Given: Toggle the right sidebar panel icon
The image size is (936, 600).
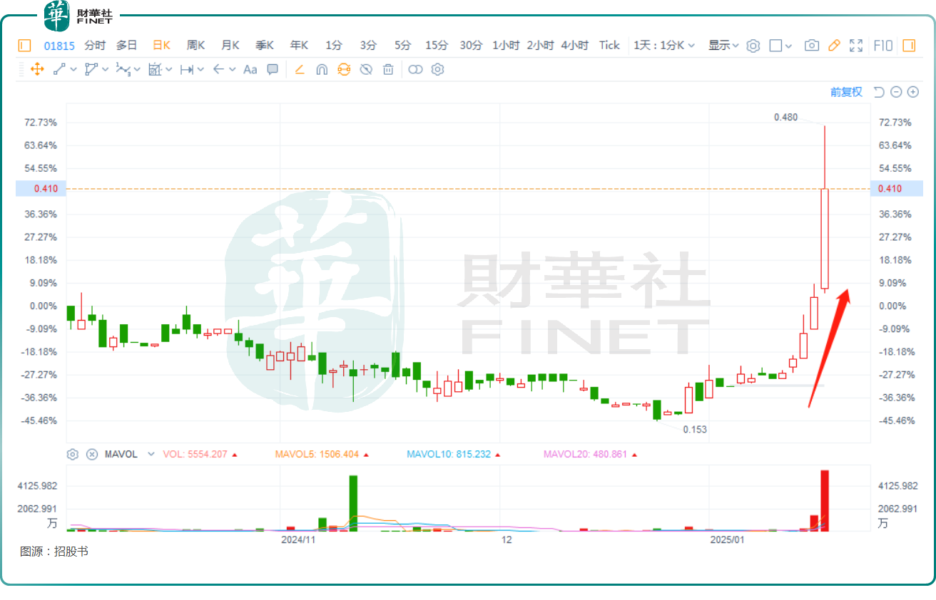Looking at the screenshot, I should [909, 46].
